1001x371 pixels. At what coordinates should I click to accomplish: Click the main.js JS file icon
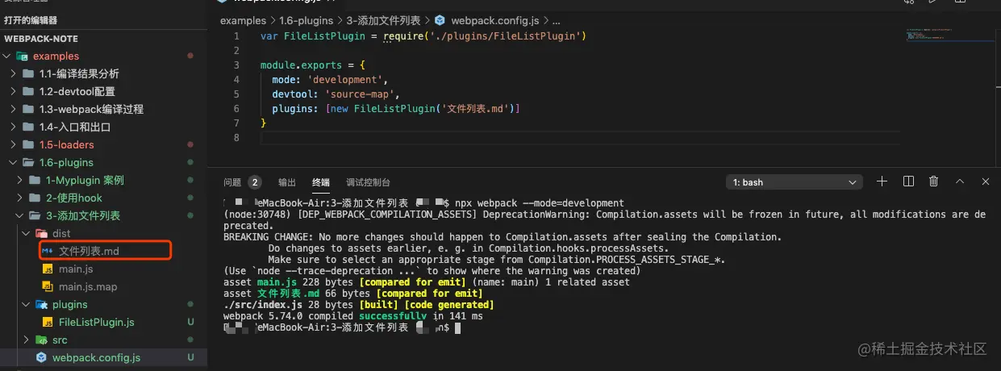point(48,269)
